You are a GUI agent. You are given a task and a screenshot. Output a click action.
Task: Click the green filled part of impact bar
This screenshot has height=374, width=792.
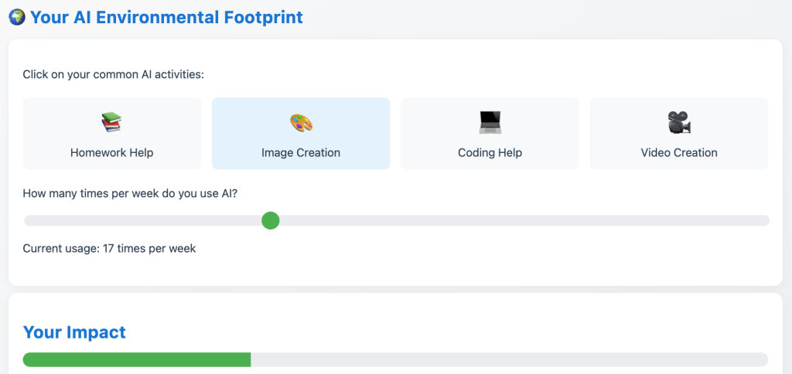pyautogui.click(x=137, y=359)
